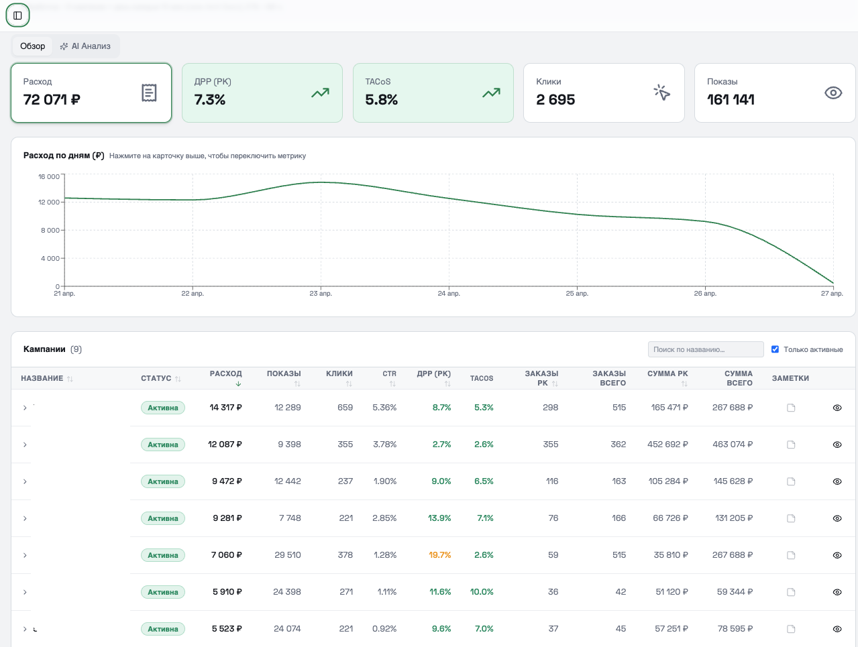Screen dimensions: 858x647
Task: Focus the Поиск по названию search field
Action: (x=706, y=349)
